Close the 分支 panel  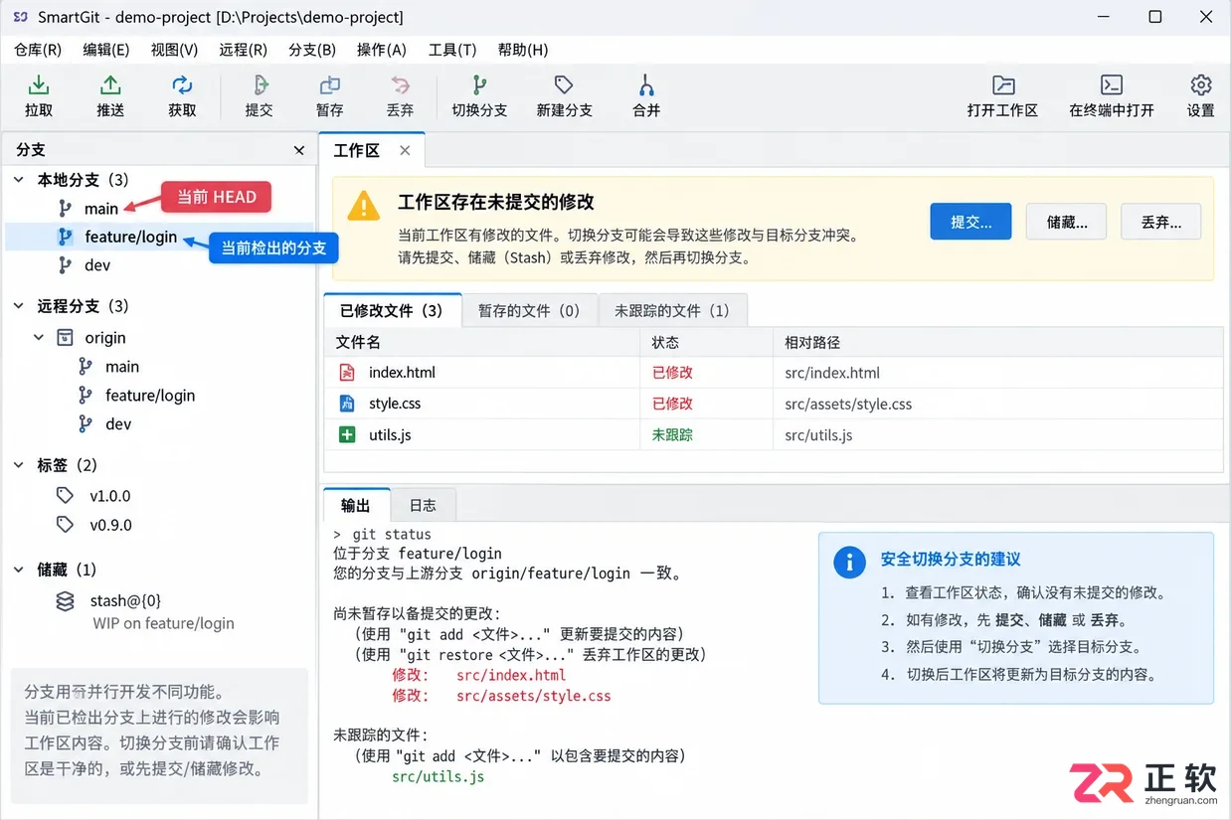[x=299, y=150]
